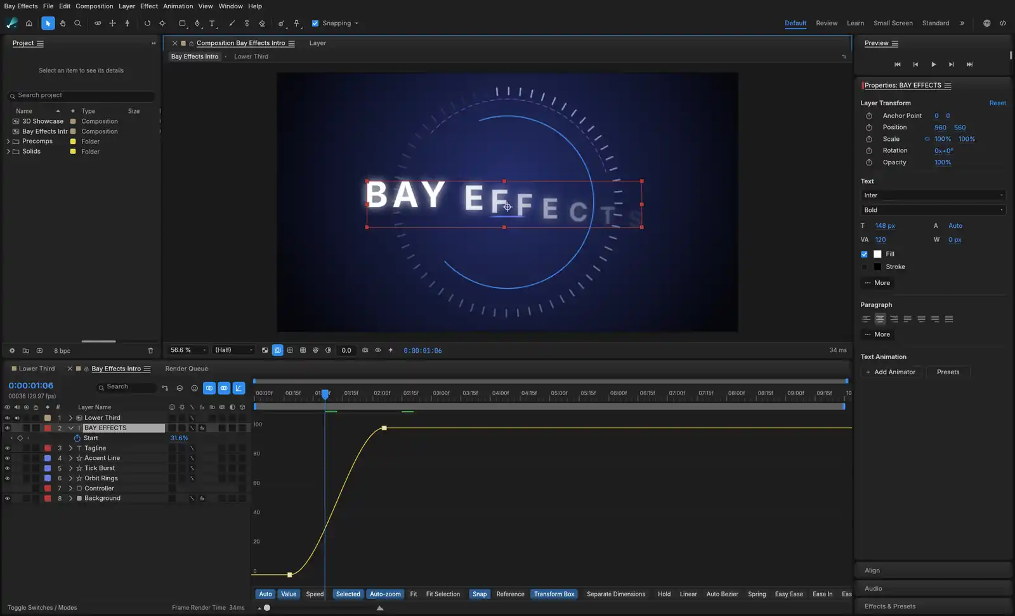The width and height of the screenshot is (1015, 616).
Task: Go to the Home screen icon
Action: click(x=29, y=23)
